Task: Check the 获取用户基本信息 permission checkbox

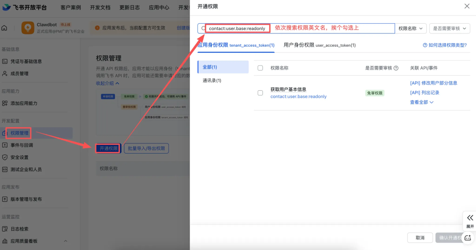Action: [x=260, y=93]
